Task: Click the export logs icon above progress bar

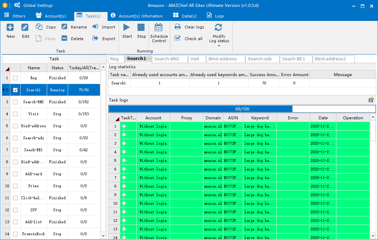Action: click(371, 100)
